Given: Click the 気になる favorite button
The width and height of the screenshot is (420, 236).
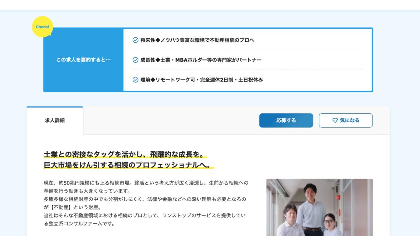Looking at the screenshot, I should tap(346, 120).
